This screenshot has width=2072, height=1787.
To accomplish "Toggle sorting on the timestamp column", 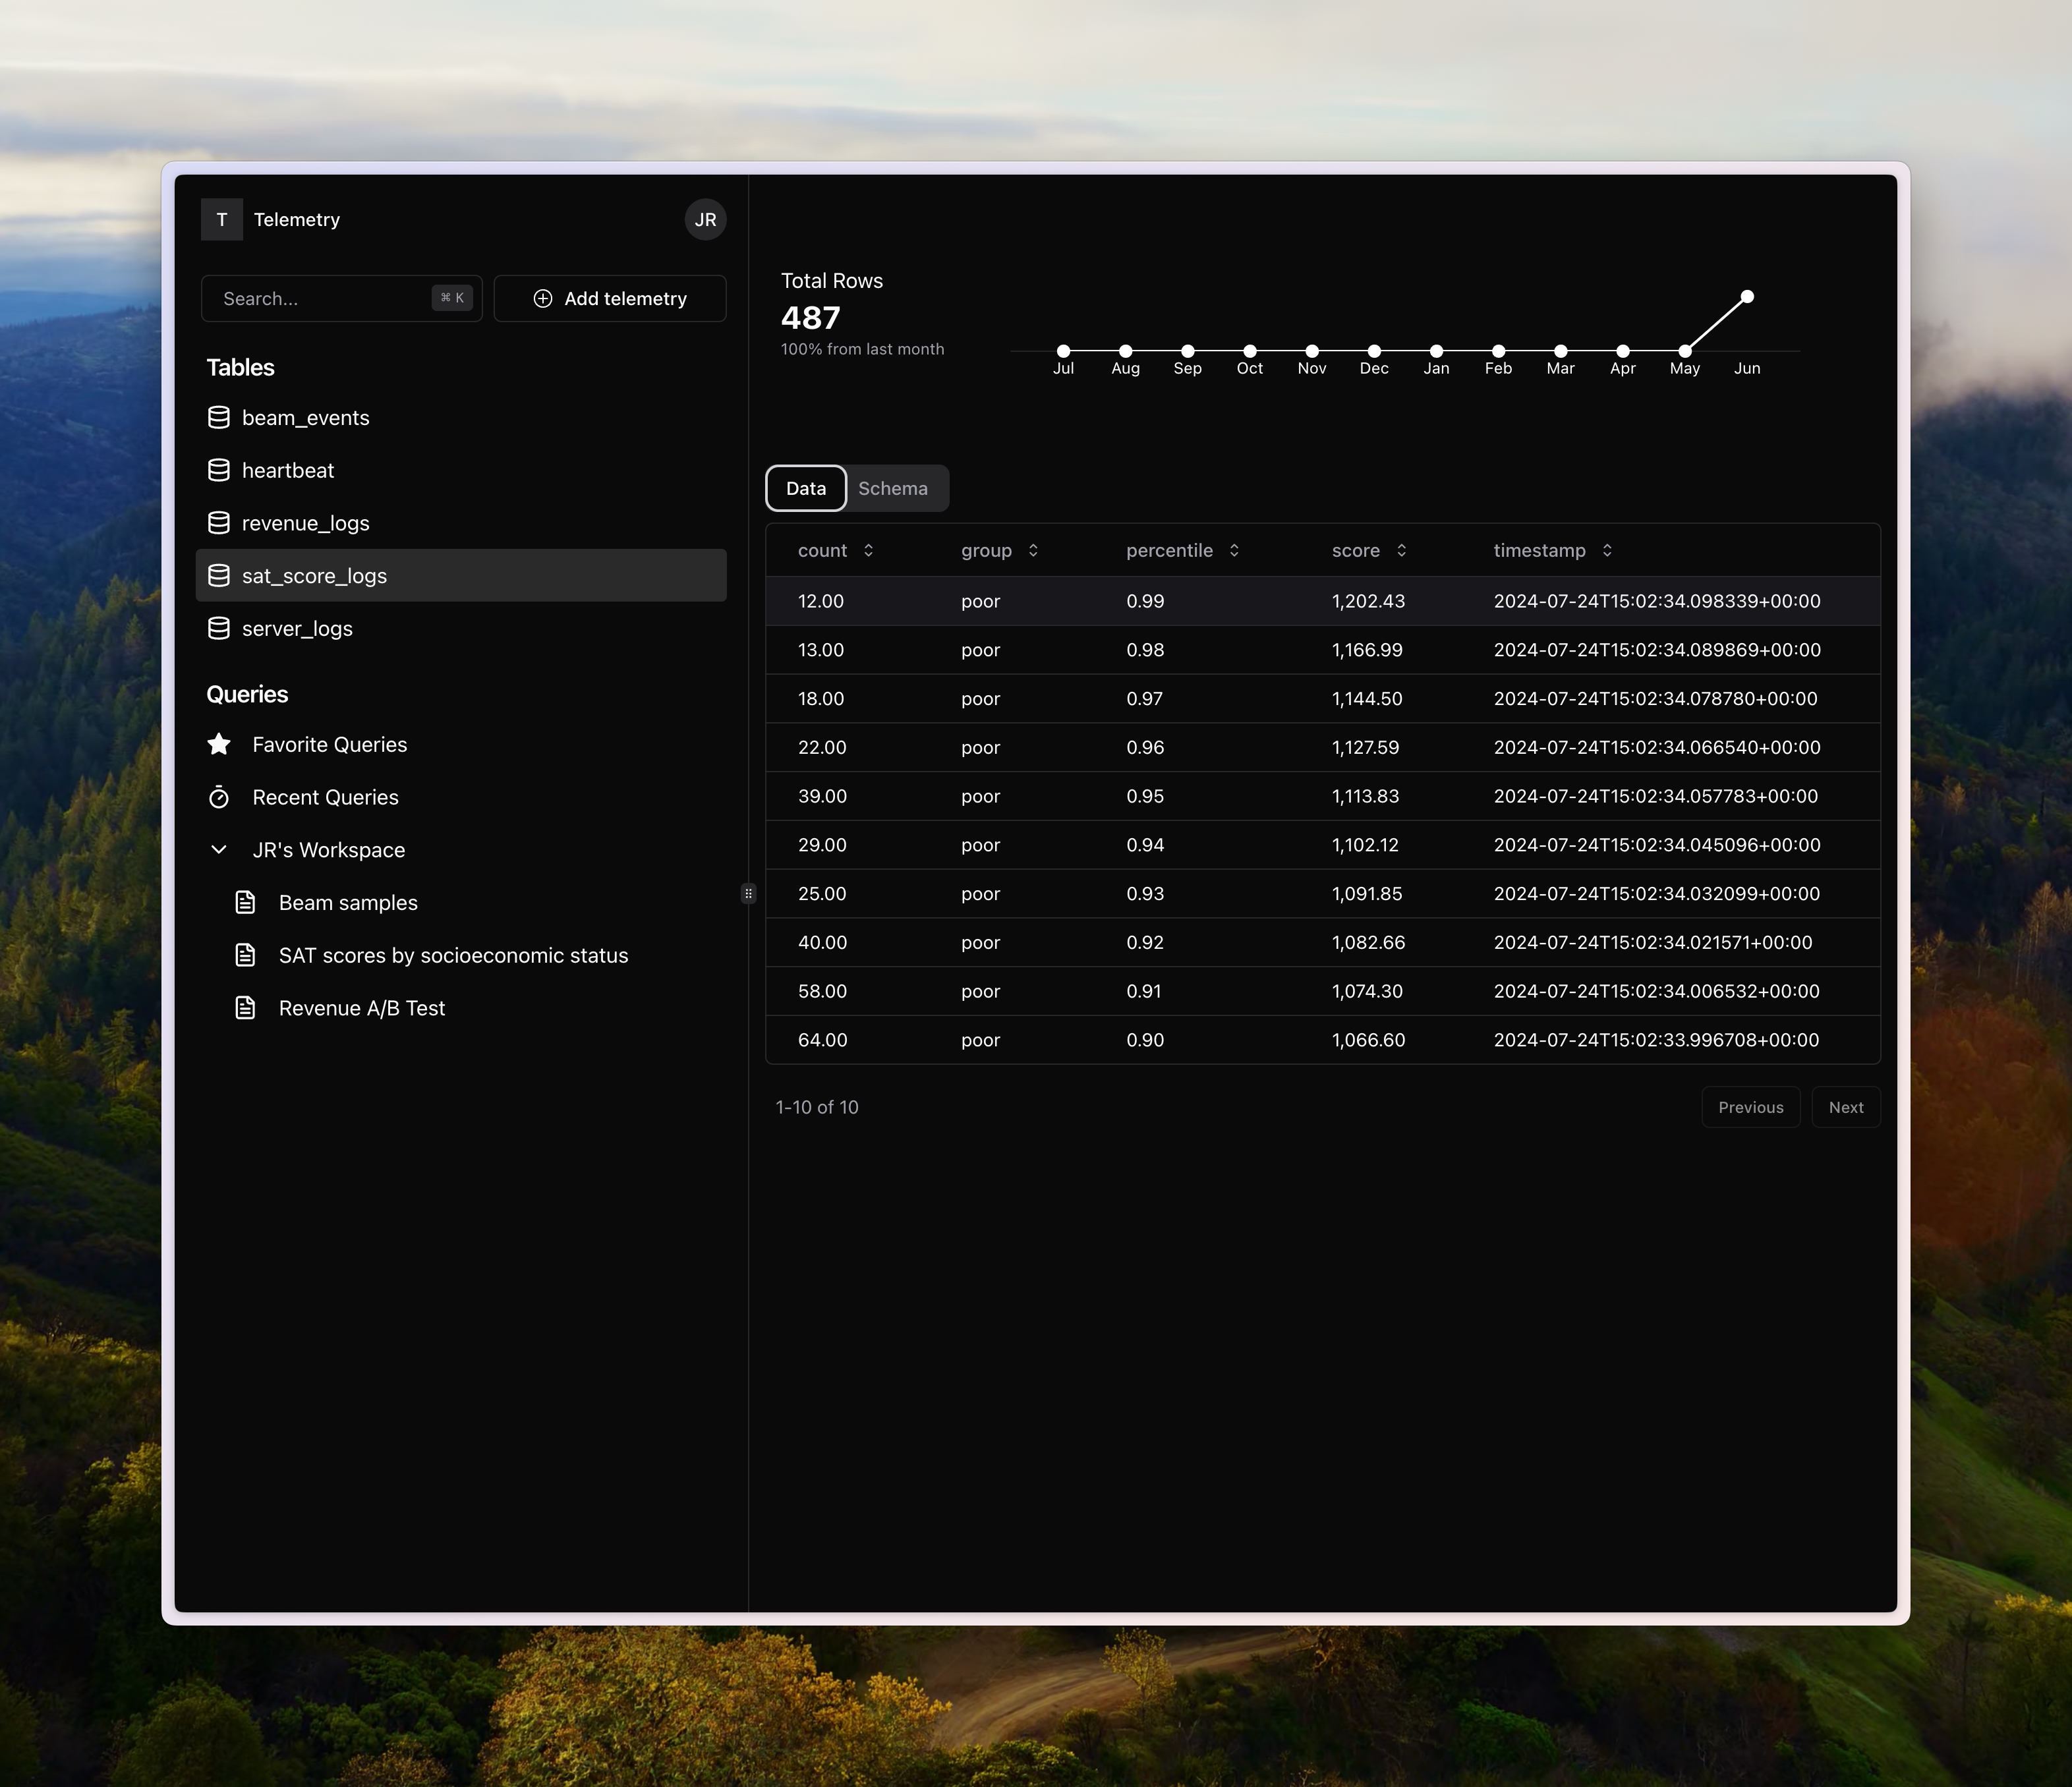I will point(1607,550).
